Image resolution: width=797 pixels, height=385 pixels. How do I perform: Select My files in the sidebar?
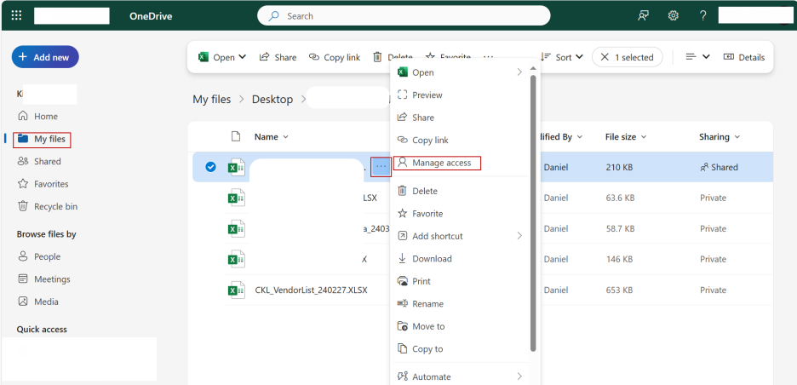pyautogui.click(x=42, y=139)
